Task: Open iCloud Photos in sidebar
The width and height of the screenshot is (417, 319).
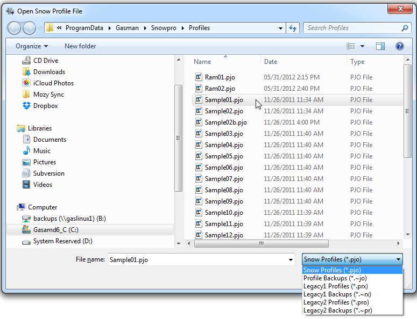Action: pos(53,83)
